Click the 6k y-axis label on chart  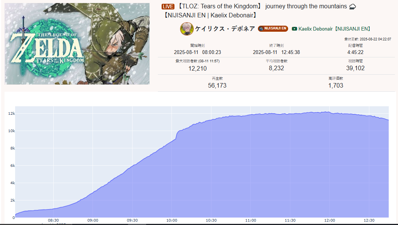12,166
